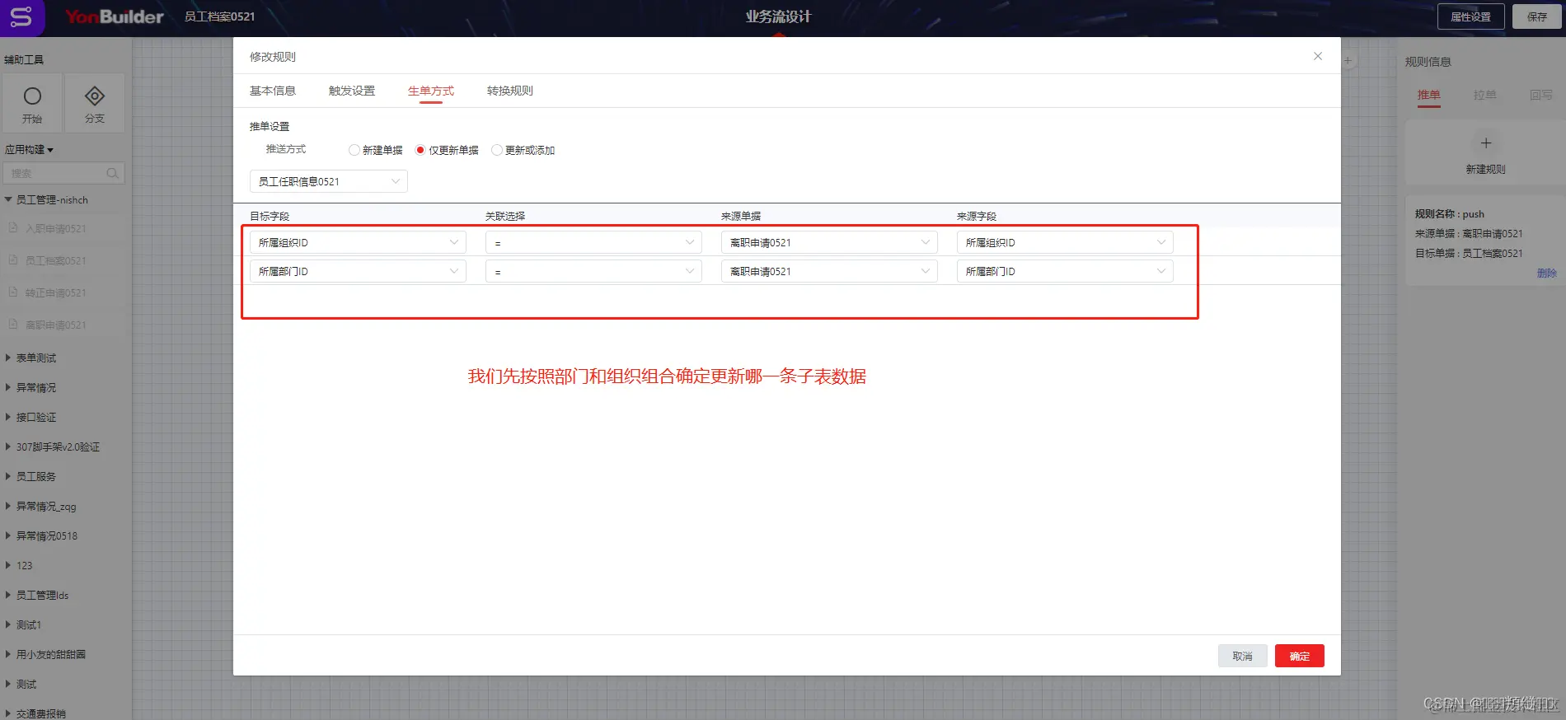Expand the 异常情况0518 tree node
Image resolution: width=1566 pixels, height=720 pixels.
click(x=8, y=535)
